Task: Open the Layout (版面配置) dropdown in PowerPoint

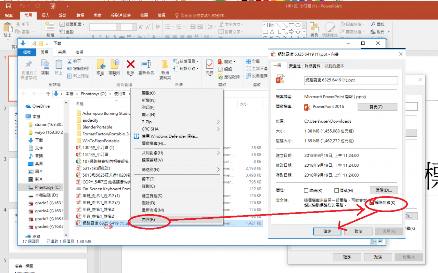Action: pyautogui.click(x=72, y=24)
